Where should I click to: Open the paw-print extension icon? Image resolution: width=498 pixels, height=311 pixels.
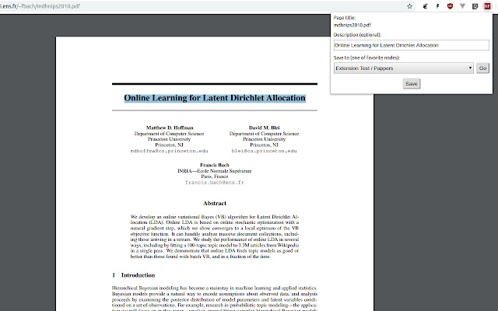click(425, 6)
